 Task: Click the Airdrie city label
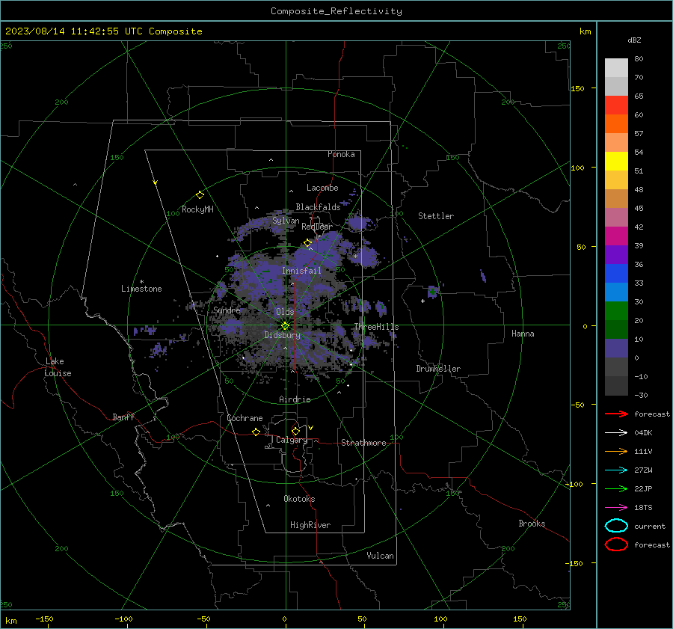(295, 399)
